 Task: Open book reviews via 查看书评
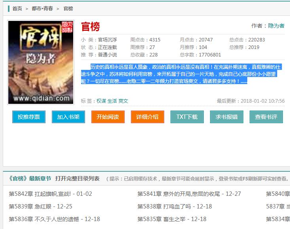click(266, 117)
